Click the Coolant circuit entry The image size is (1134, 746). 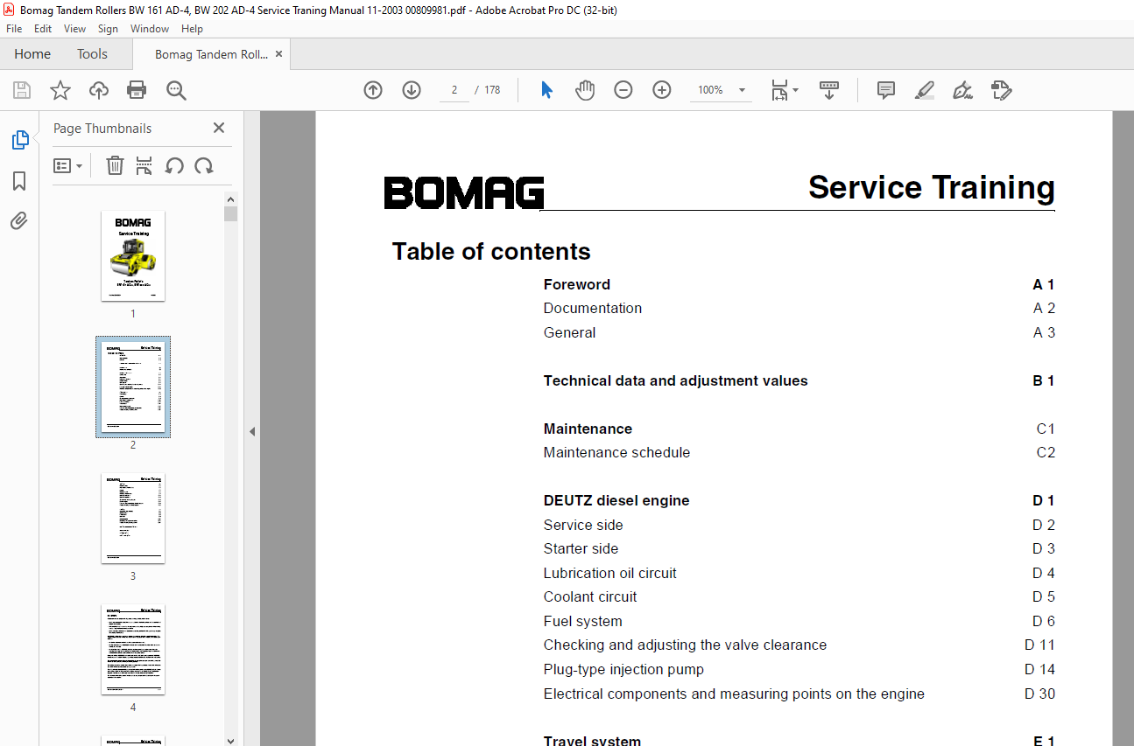(590, 596)
